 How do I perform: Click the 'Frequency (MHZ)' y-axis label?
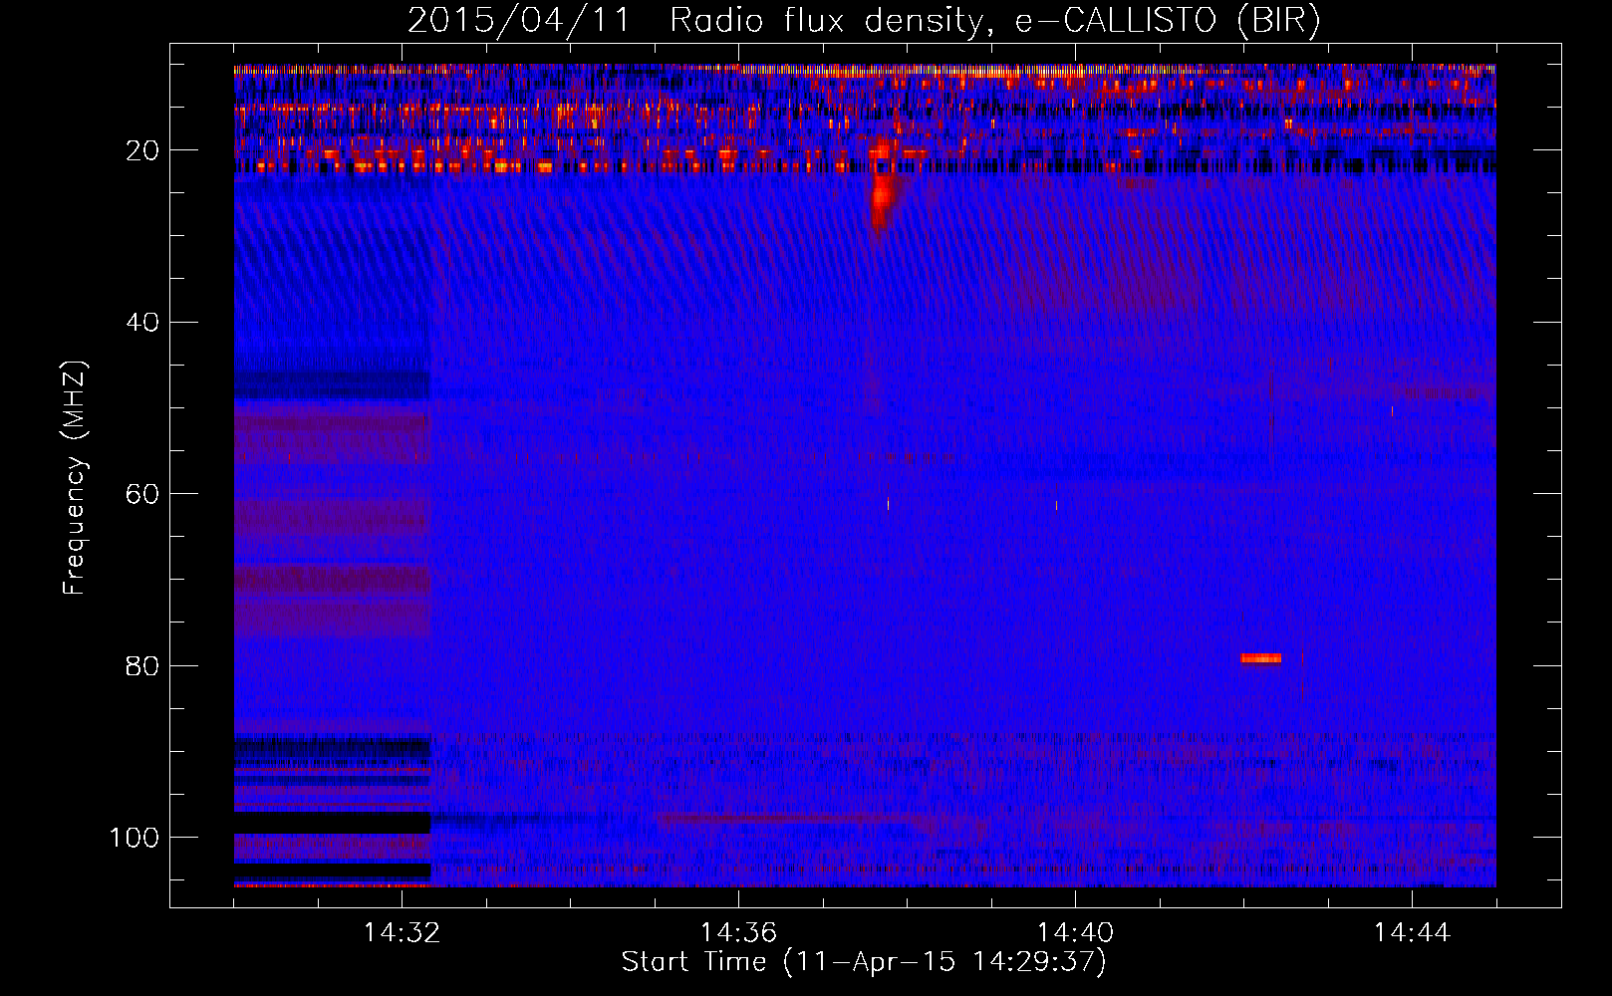75,477
